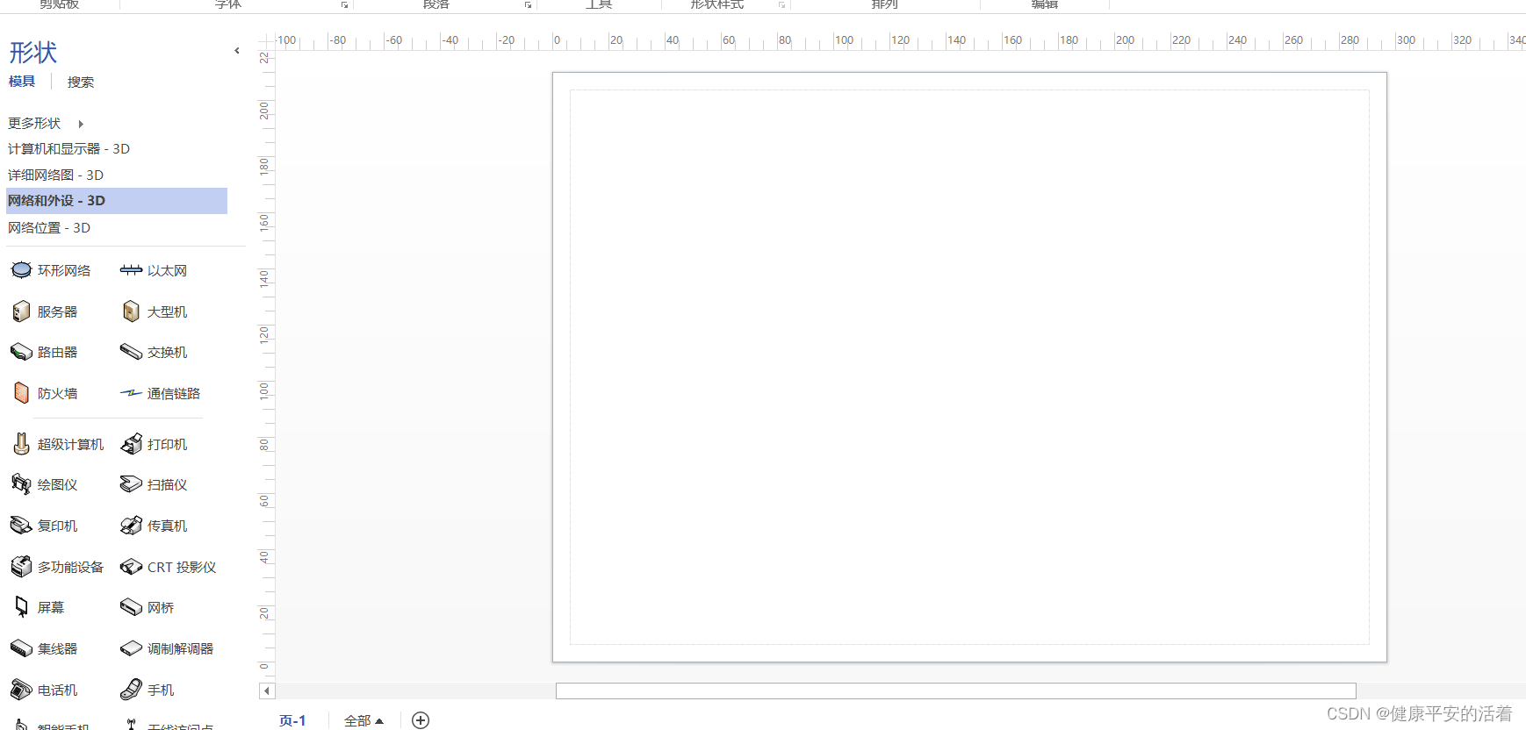Select the 以太网 Ethernet shape
The image size is (1526, 730).
pyautogui.click(x=154, y=270)
